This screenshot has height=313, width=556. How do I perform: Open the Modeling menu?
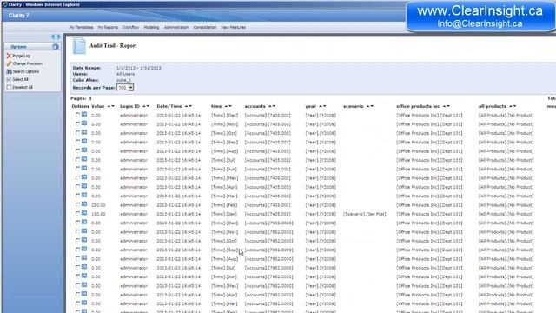click(x=151, y=27)
